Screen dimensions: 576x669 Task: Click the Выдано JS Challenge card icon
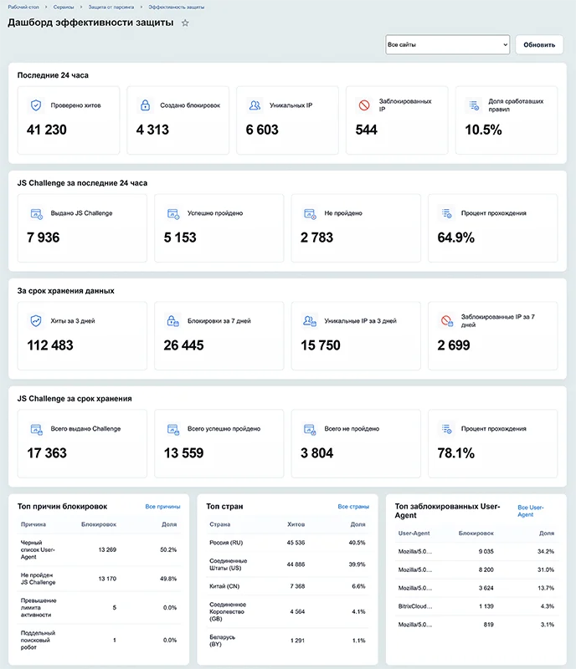(x=36, y=213)
